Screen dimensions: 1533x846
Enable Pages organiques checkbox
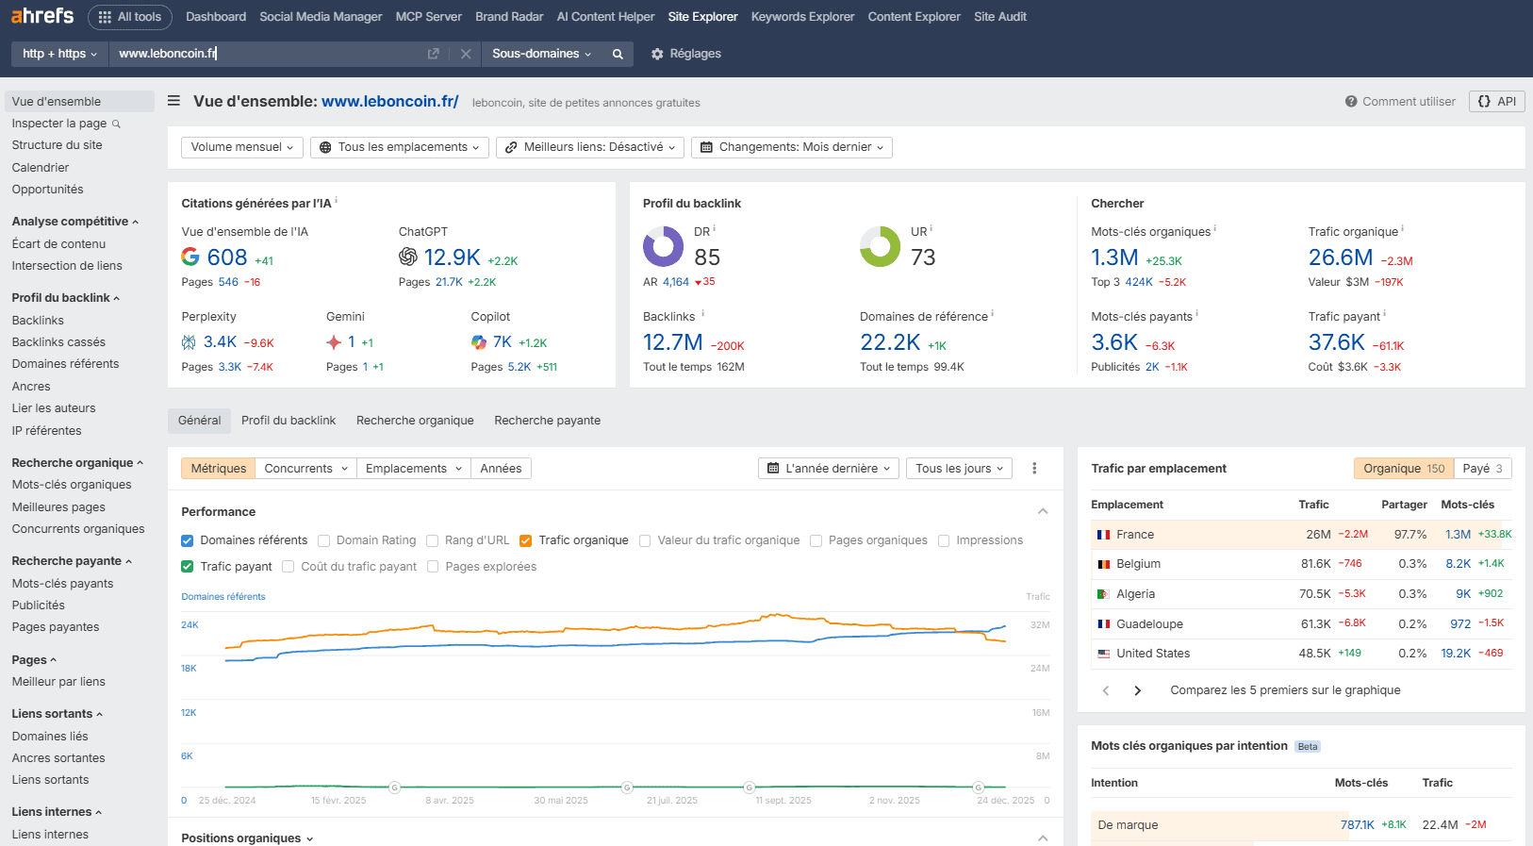816,540
